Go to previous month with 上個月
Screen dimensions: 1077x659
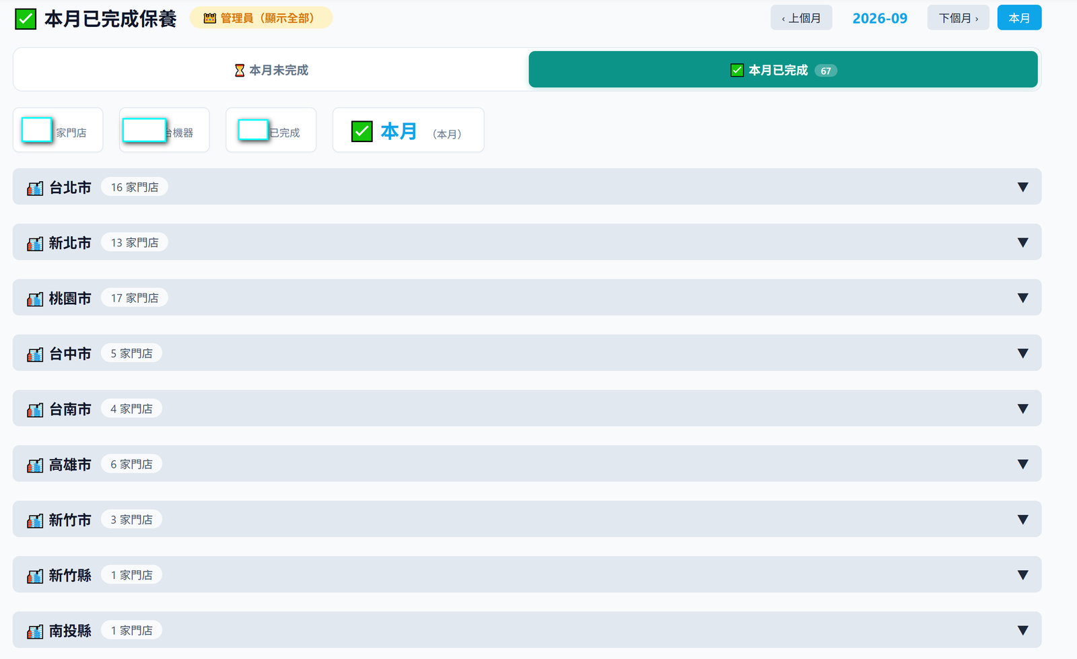801,18
